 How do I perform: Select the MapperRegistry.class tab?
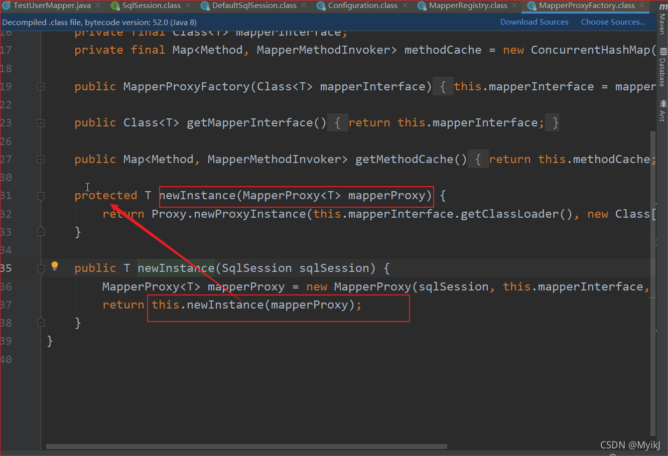pos(468,6)
